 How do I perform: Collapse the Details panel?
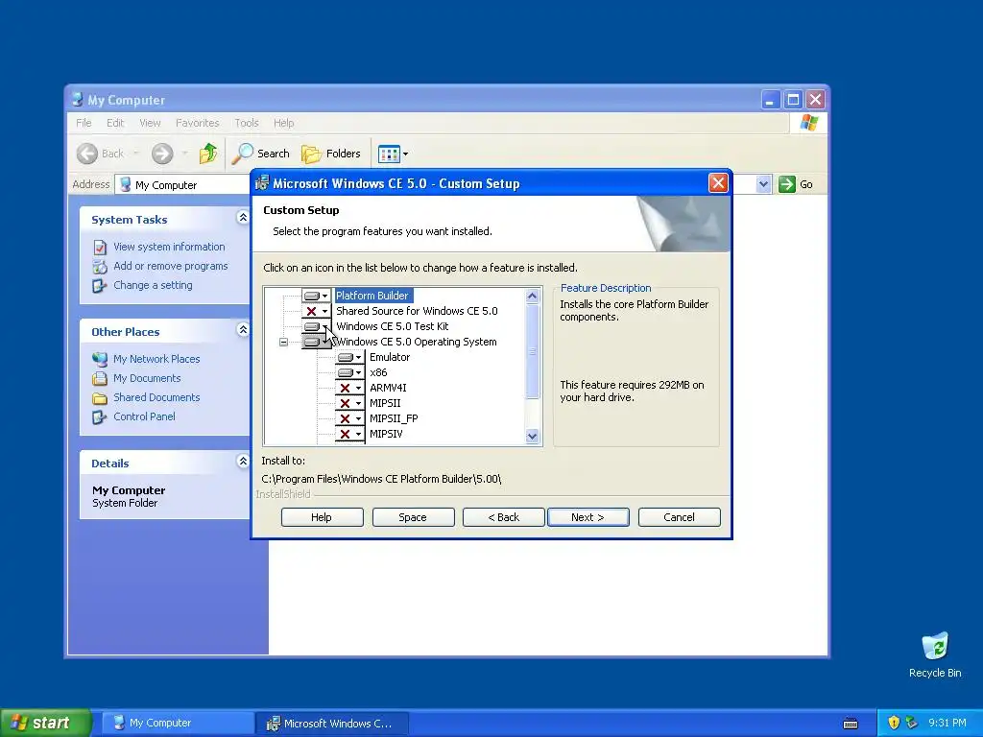pos(243,462)
